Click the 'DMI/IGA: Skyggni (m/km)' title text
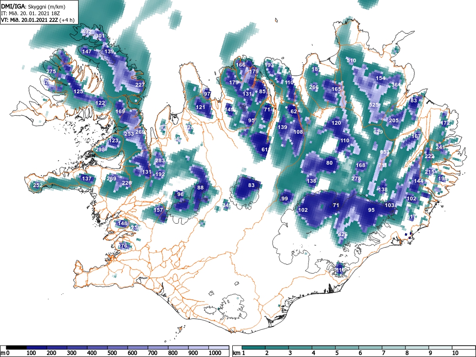 33,6
